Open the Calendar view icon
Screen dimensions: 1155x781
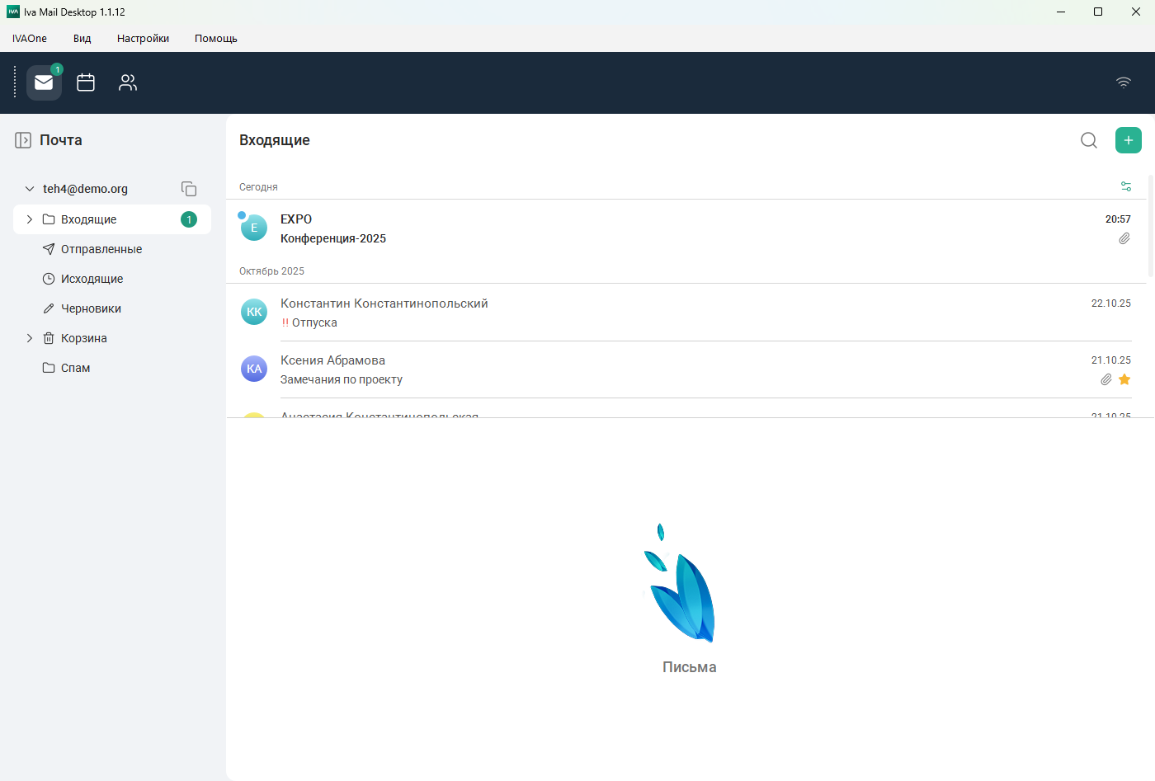86,82
